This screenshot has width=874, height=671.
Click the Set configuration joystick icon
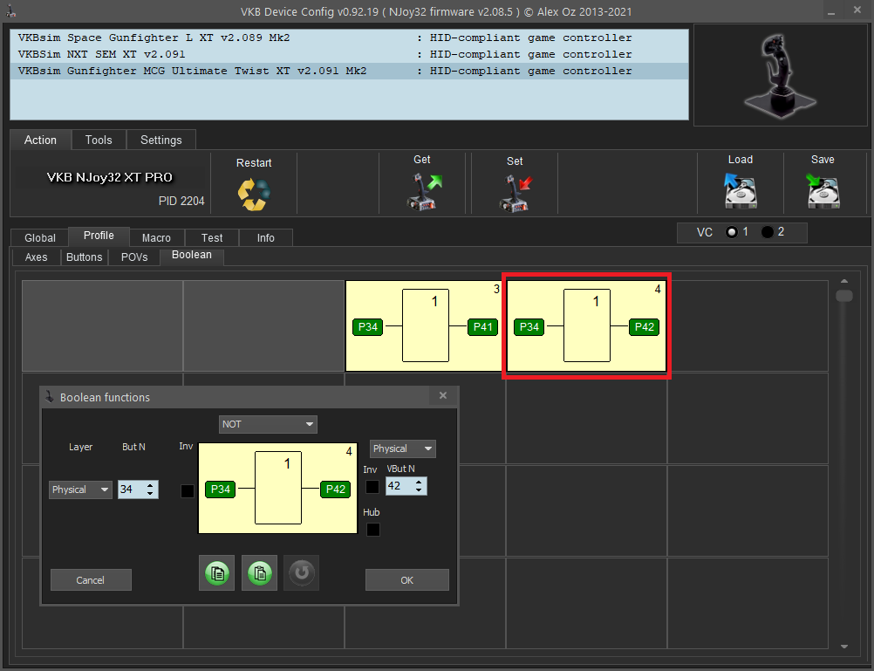(515, 193)
